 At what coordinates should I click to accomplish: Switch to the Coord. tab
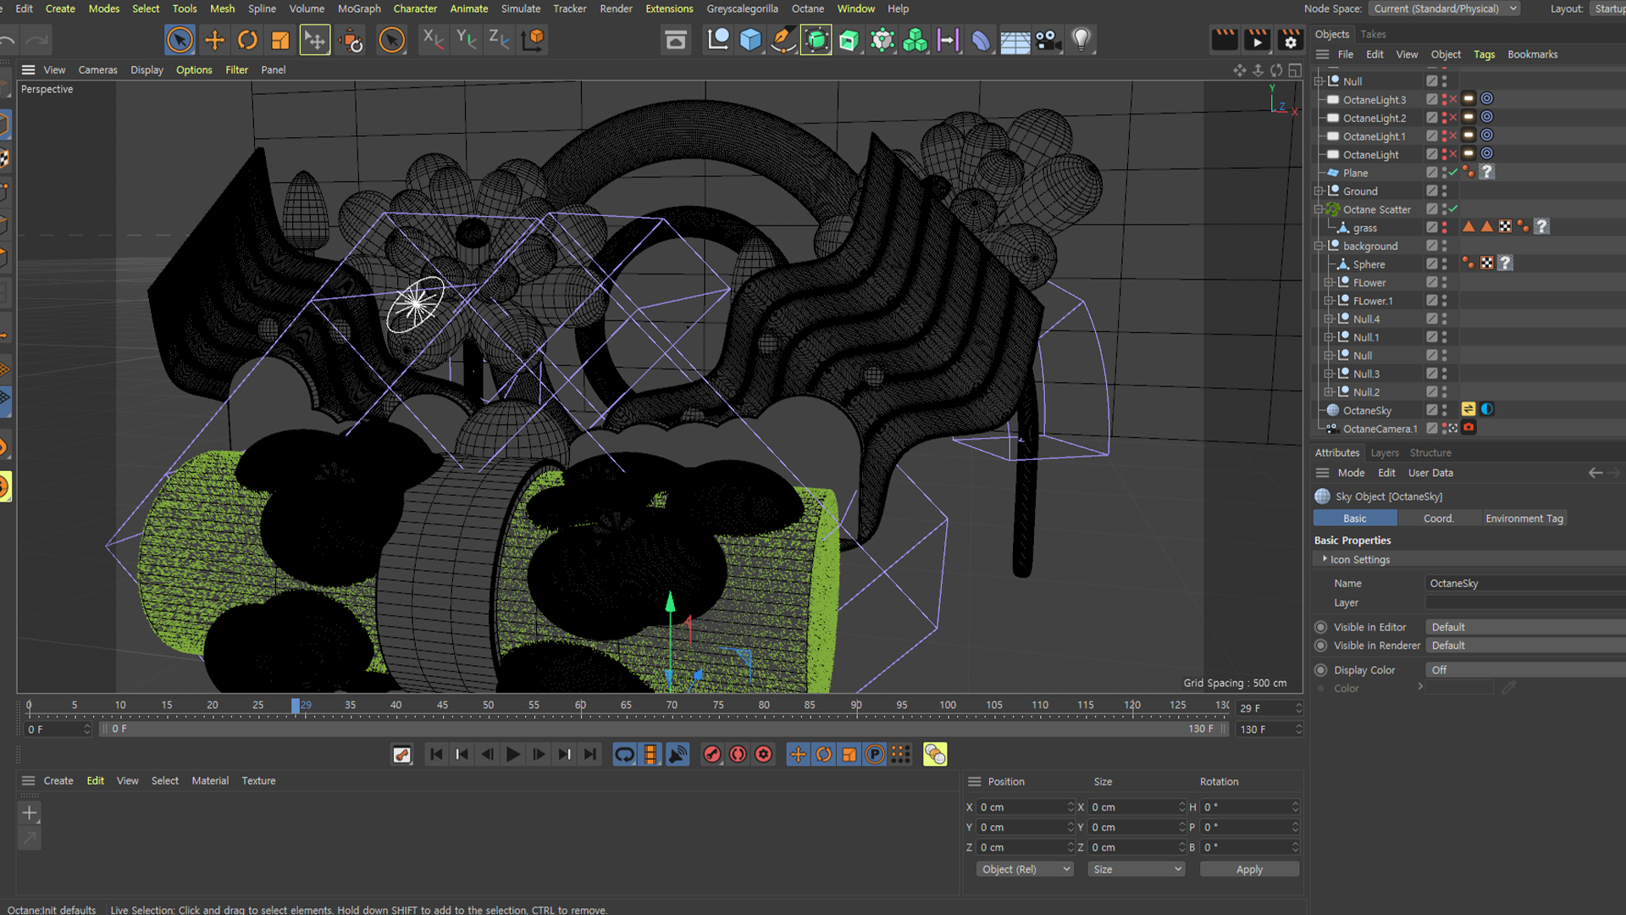[x=1438, y=518]
